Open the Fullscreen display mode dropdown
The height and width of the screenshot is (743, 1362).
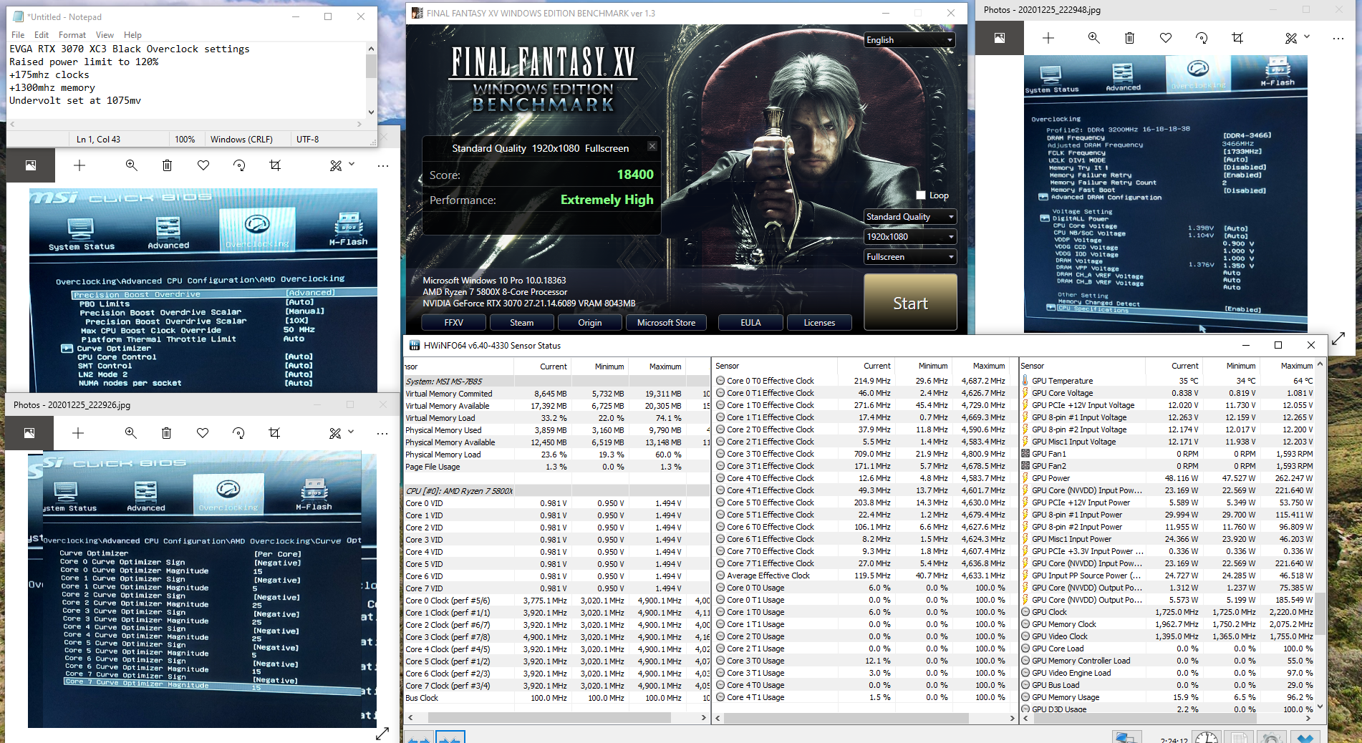click(910, 257)
